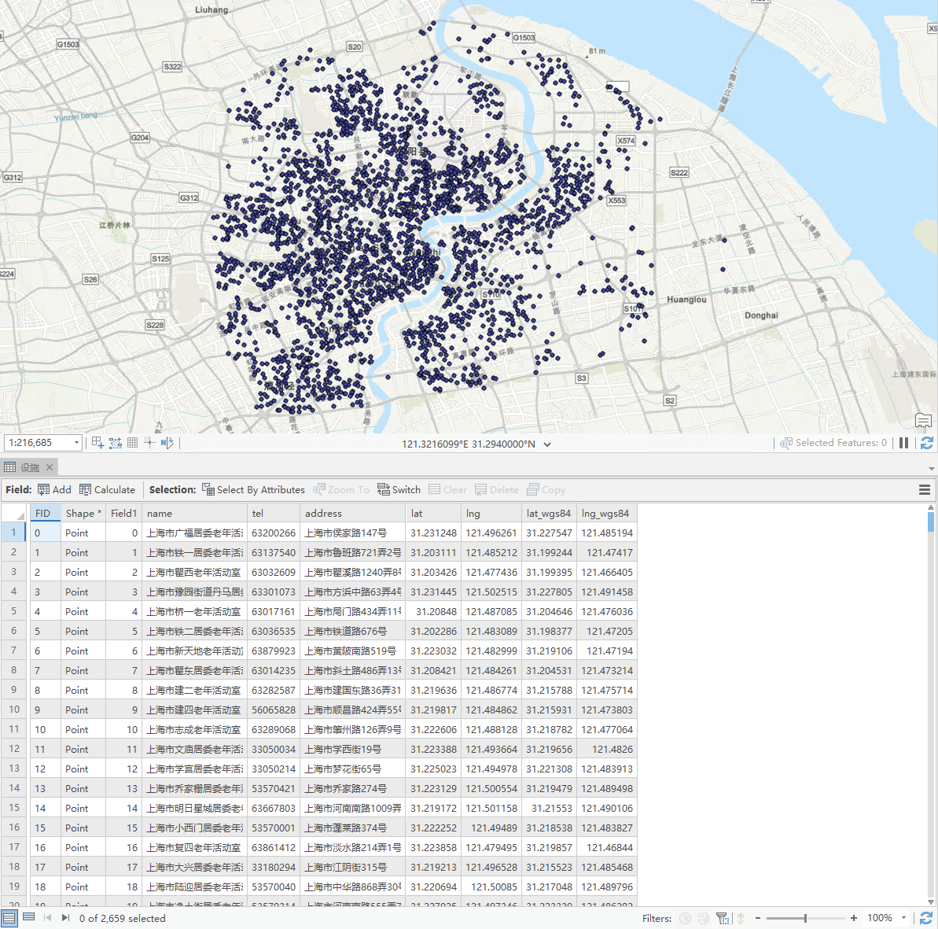Viewport: 938px width, 929px height.
Task: Open the Calculate field tool
Action: tap(107, 489)
